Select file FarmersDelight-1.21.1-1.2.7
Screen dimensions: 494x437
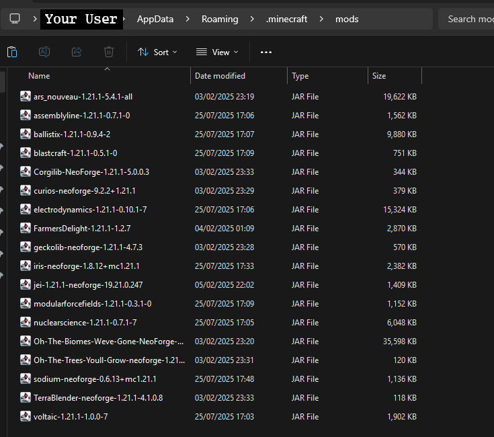(82, 229)
